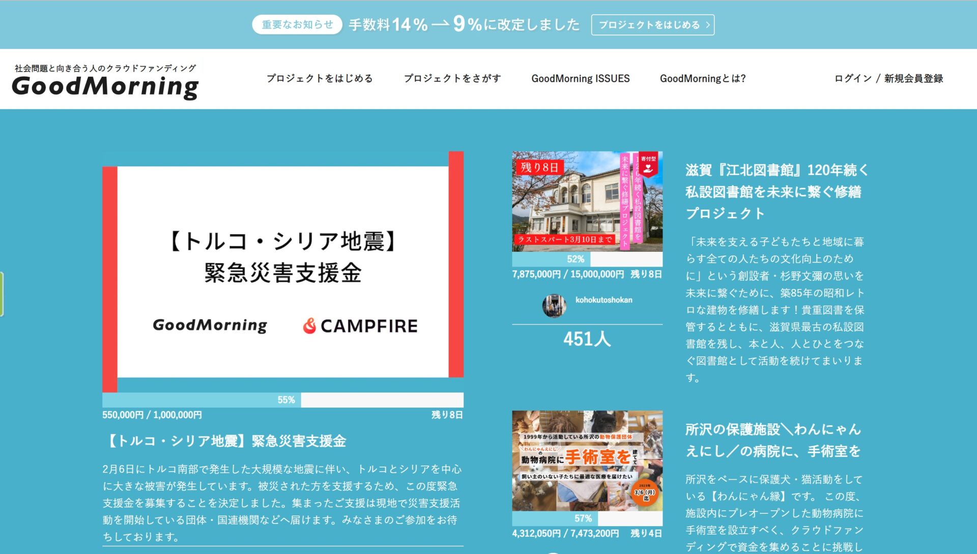
Task: Open the 動物病院に手術室を project thumbnail
Action: [x=587, y=461]
